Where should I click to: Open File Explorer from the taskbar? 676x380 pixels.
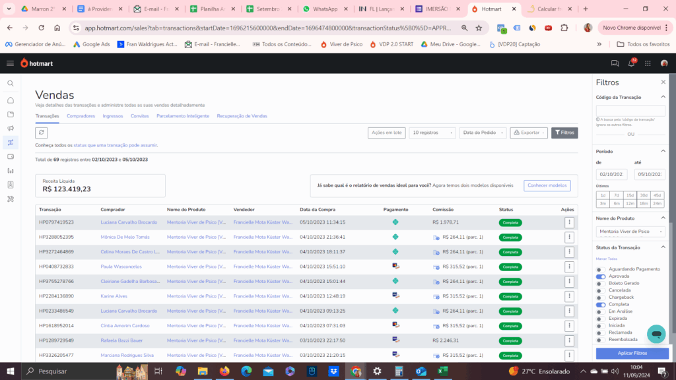click(203, 371)
